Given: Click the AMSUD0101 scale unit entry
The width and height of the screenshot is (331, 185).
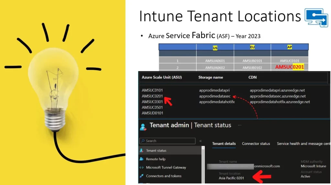Looking at the screenshot, I should click(152, 113).
